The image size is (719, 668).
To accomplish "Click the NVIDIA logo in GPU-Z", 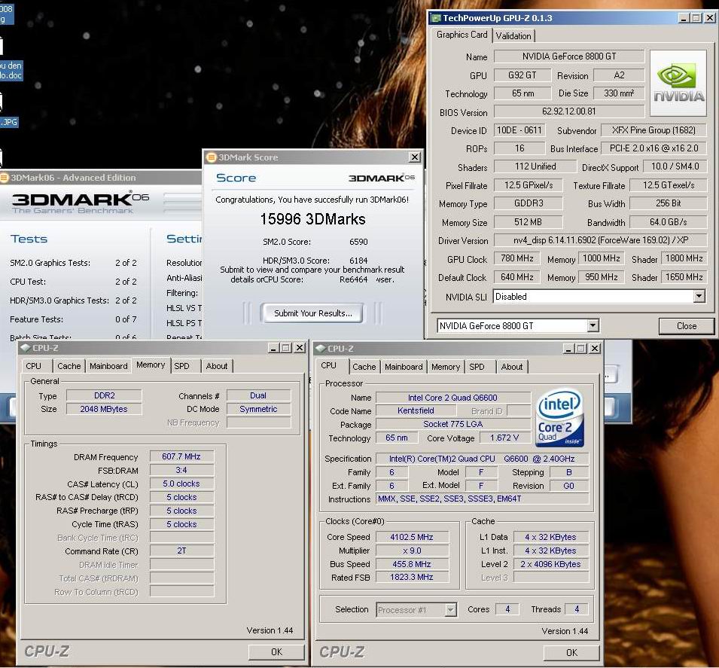I will (678, 83).
